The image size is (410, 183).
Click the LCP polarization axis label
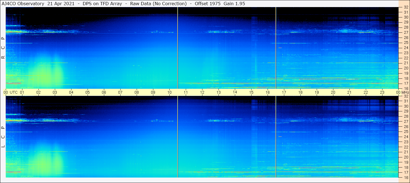point(3,137)
